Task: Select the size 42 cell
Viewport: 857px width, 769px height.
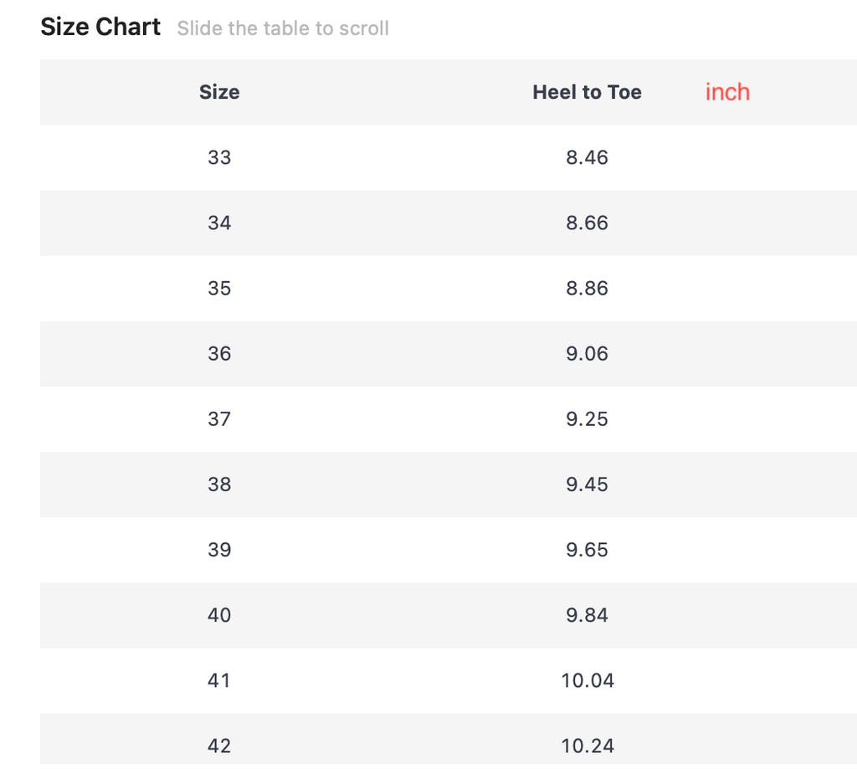Action: (x=219, y=746)
